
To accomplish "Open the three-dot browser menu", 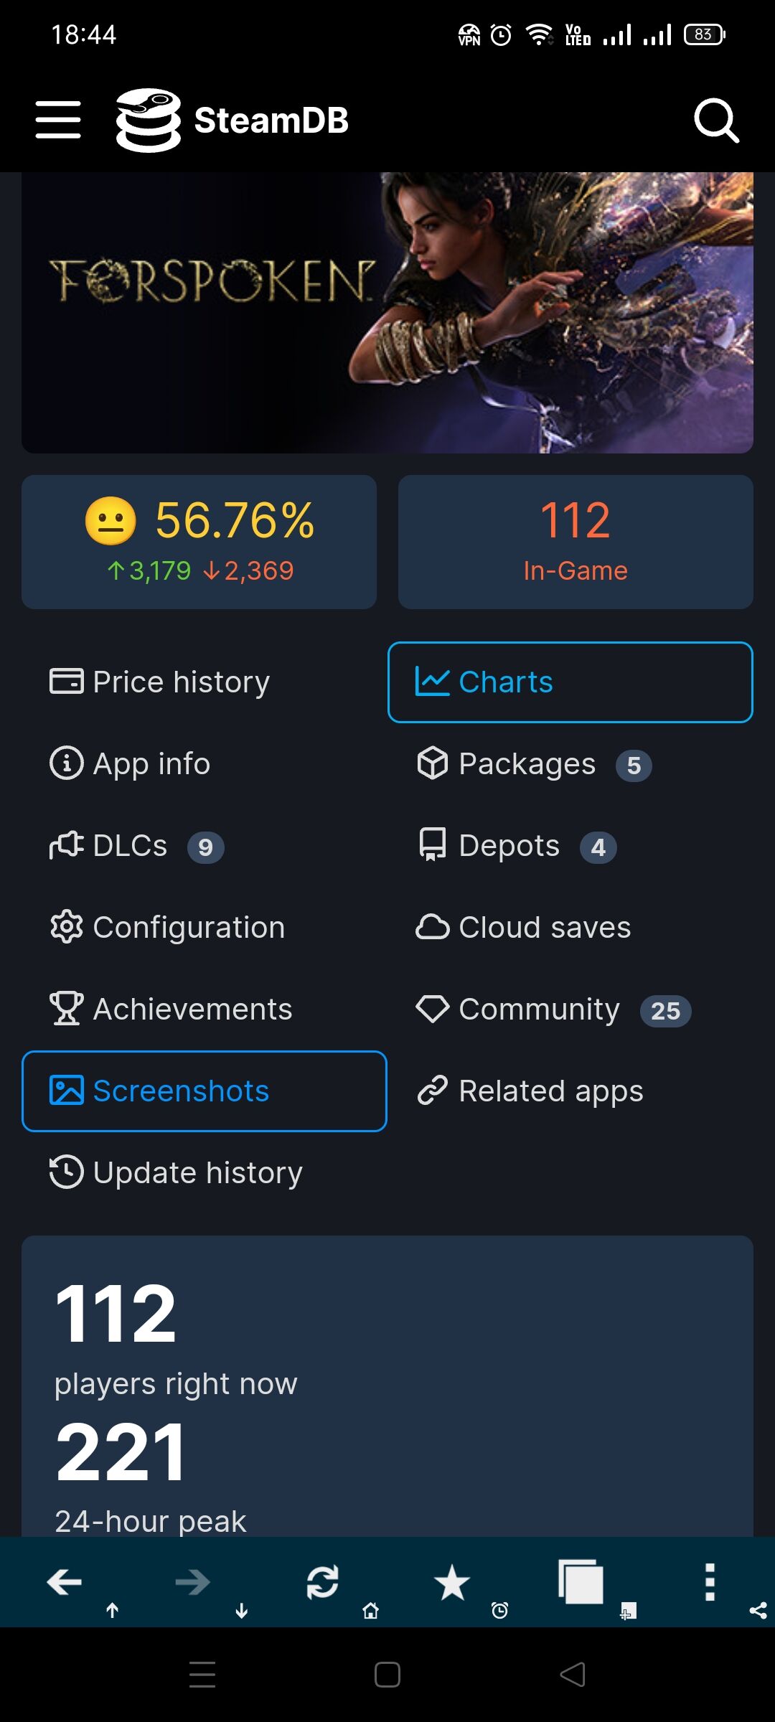I will pos(710,1581).
